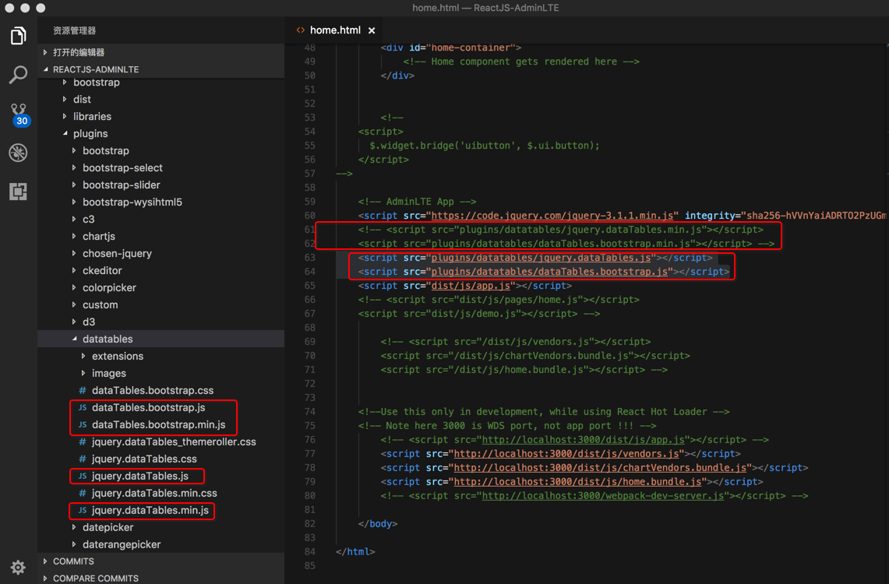Switch to the home.html tab
This screenshot has width=889, height=584.
(x=334, y=30)
